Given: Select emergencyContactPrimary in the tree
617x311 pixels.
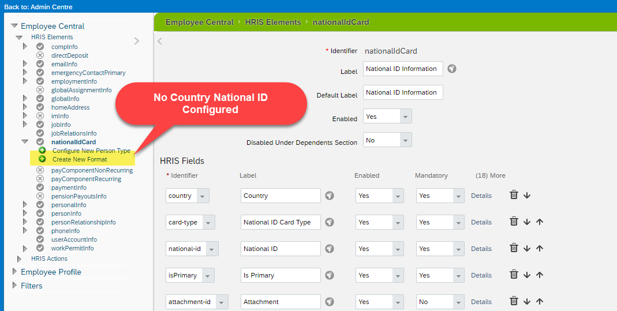Looking at the screenshot, I should 88,73.
